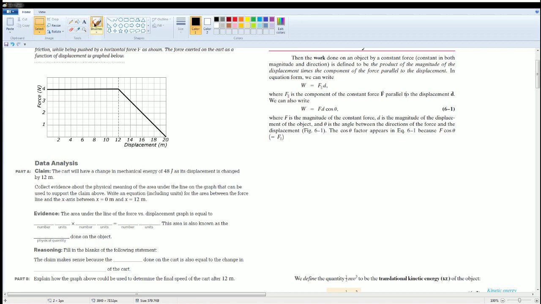Click the Undo arrow in quick access toolbar
This screenshot has height=304, width=541.
coord(12,44)
